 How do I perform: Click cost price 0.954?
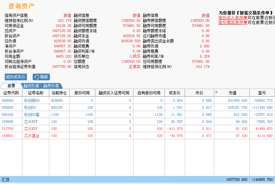coord(178,100)
